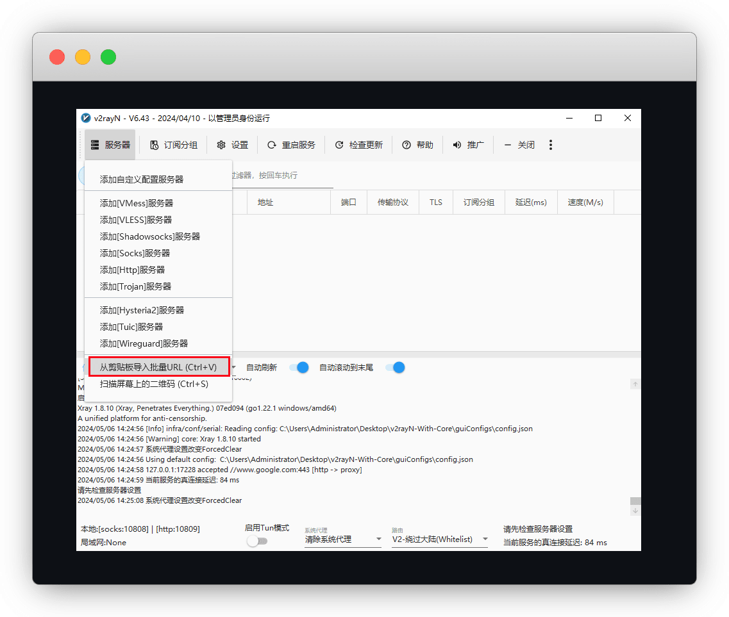Click the subscription group (订阅分组) icon
729x617 pixels.
coord(154,145)
